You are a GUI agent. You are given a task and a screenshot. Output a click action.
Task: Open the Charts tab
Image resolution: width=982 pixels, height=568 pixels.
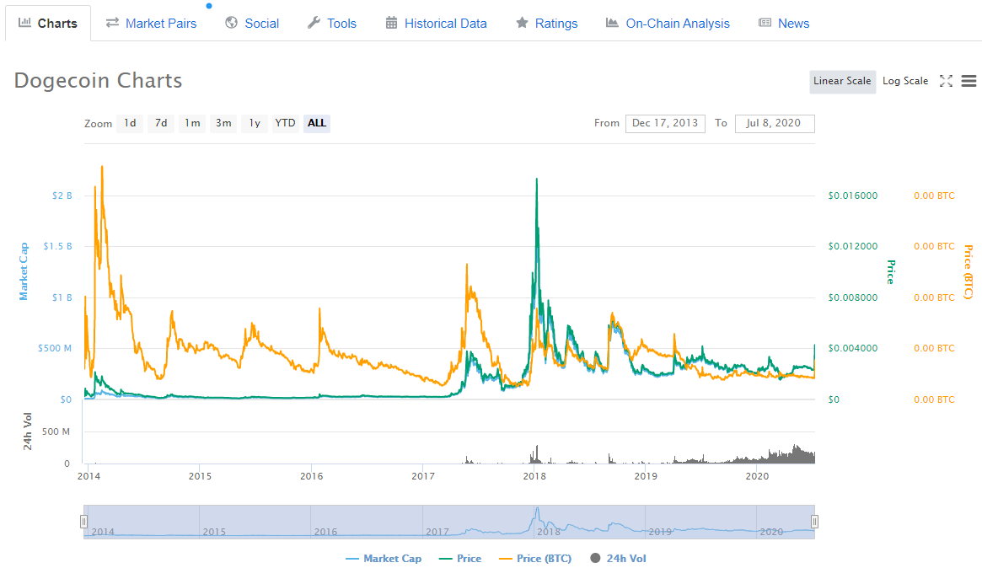(48, 23)
